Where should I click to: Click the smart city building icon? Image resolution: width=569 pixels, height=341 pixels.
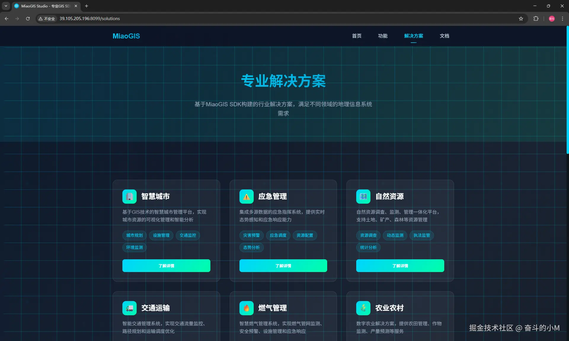130,197
